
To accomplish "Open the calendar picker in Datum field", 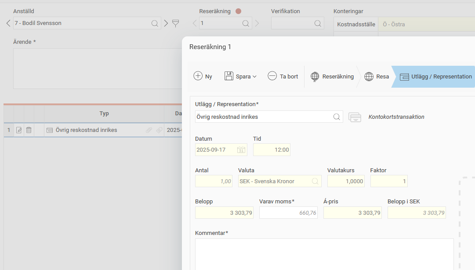I will pos(241,150).
